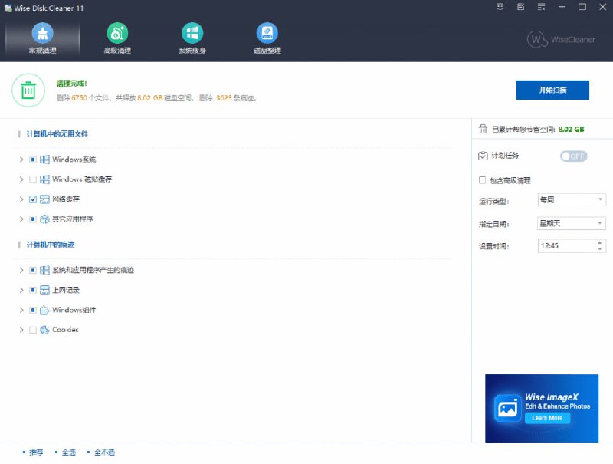The image size is (613, 464).
Task: Expand the Cookies tree item
Action: coord(21,330)
